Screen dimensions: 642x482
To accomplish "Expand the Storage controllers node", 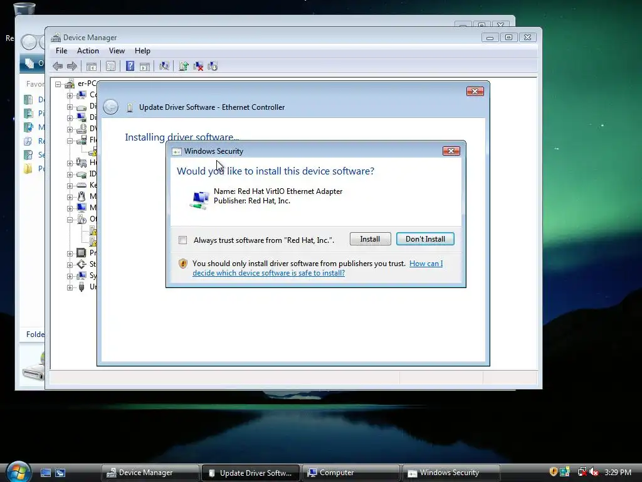I will (70, 264).
